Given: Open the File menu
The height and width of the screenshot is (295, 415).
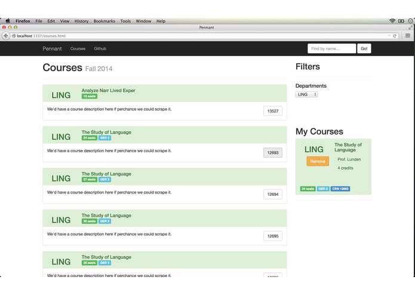Looking at the screenshot, I should 39,21.
